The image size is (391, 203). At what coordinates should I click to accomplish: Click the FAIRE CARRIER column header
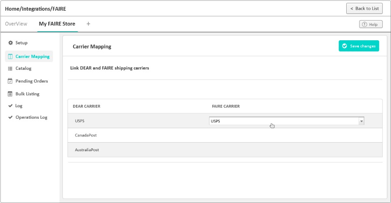(x=225, y=106)
